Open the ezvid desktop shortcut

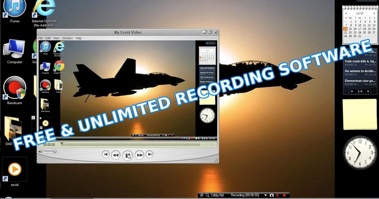[x=14, y=169]
